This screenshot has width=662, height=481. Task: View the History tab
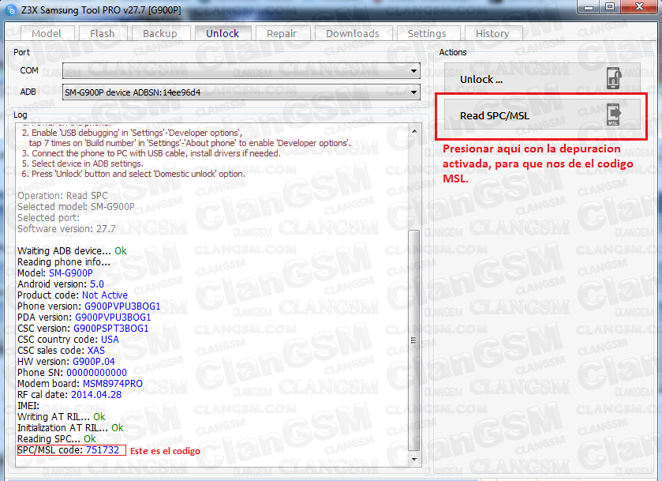click(x=492, y=33)
